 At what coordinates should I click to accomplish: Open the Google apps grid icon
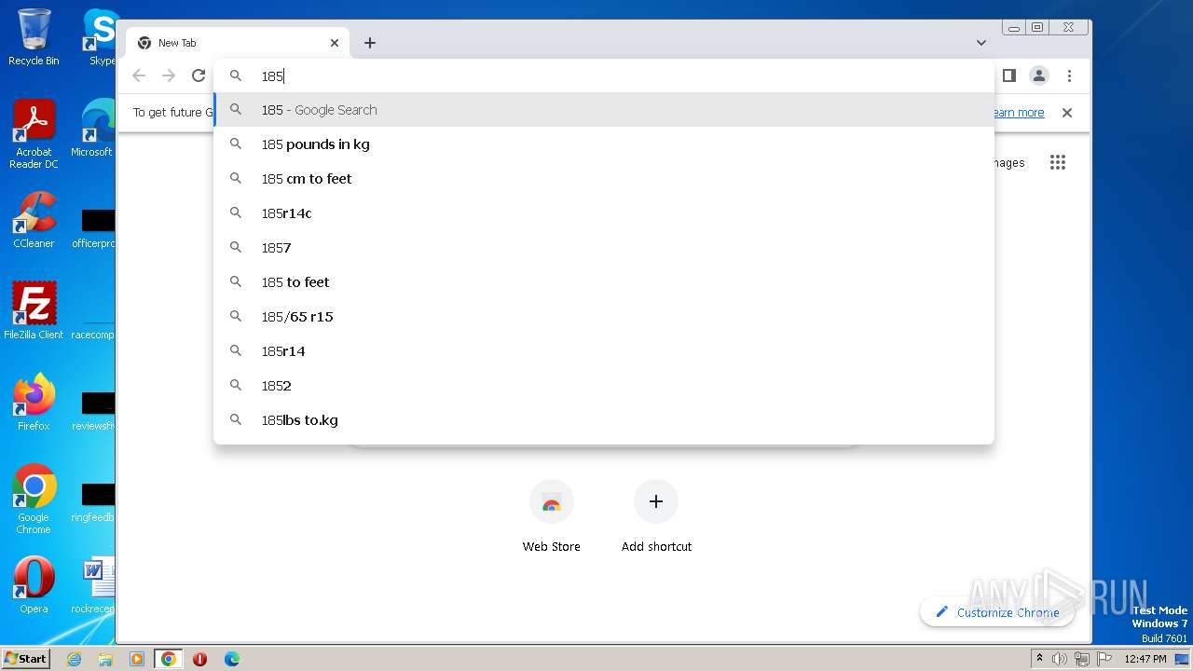pos(1057,163)
